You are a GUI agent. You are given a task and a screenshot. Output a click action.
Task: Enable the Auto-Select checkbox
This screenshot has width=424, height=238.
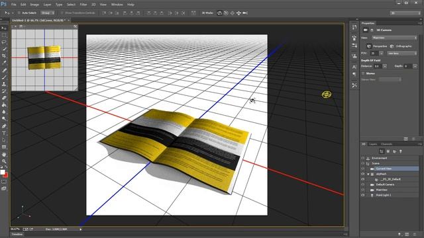tap(19, 13)
